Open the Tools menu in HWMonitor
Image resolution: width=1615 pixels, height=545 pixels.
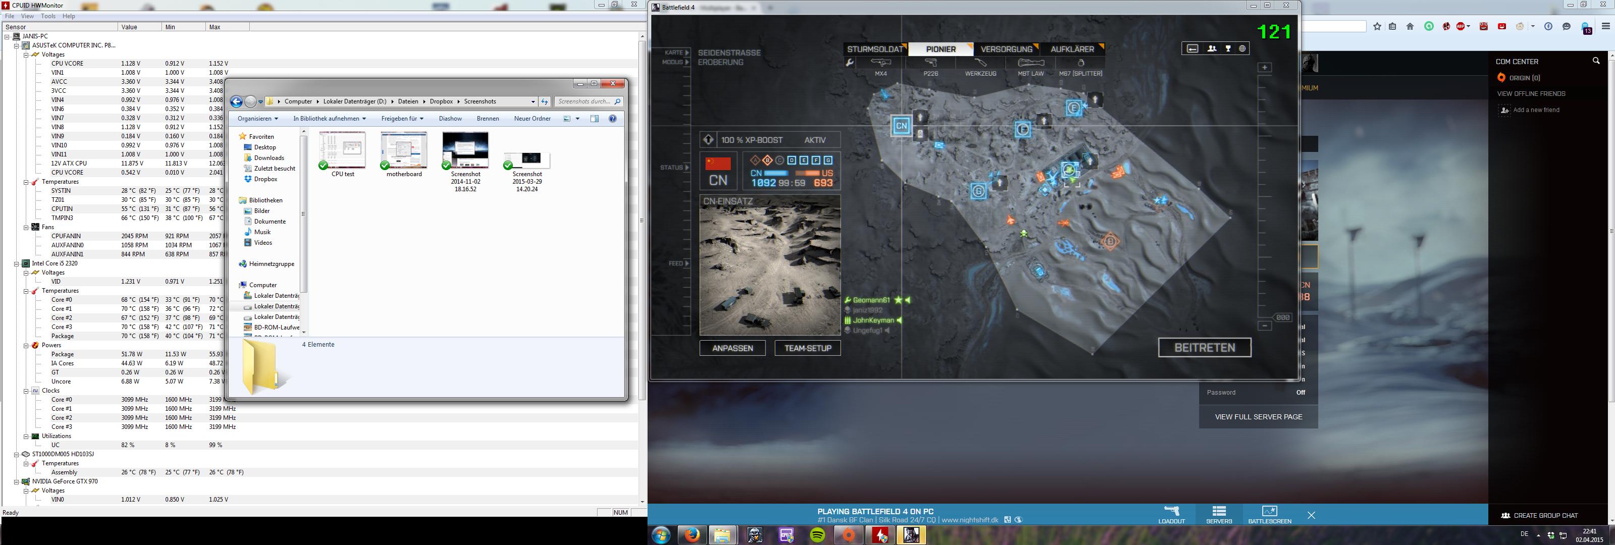pos(48,16)
